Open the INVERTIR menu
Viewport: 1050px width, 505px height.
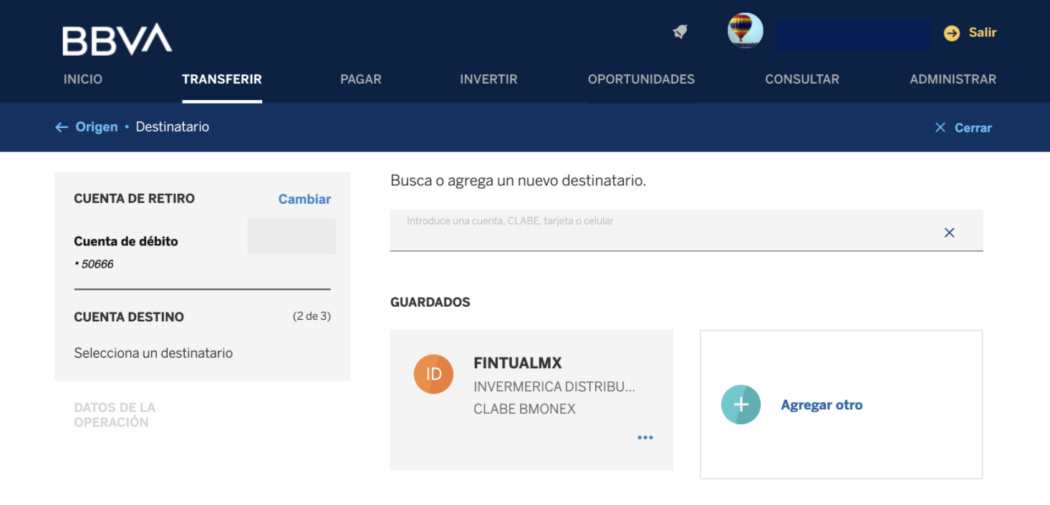point(488,79)
